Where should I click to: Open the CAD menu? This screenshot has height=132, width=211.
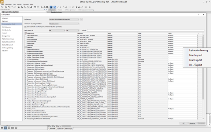point(14,4)
